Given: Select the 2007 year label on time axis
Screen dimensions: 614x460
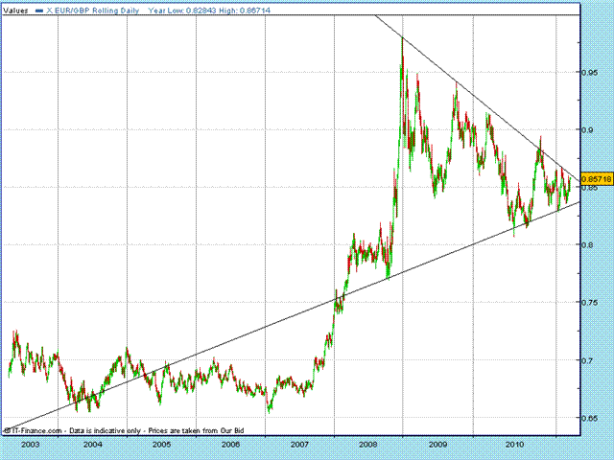Looking at the screenshot, I should [x=299, y=446].
